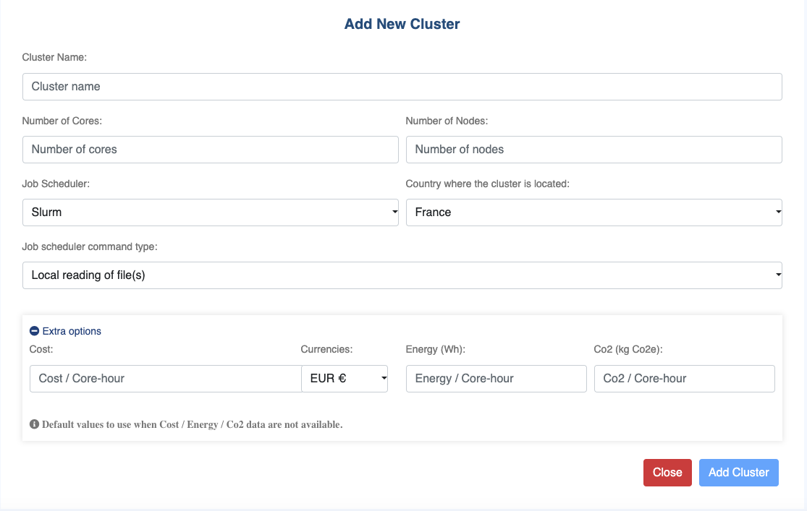The width and height of the screenshot is (807, 511).
Task: Click the Country where the cluster is located label
Action: click(x=487, y=184)
